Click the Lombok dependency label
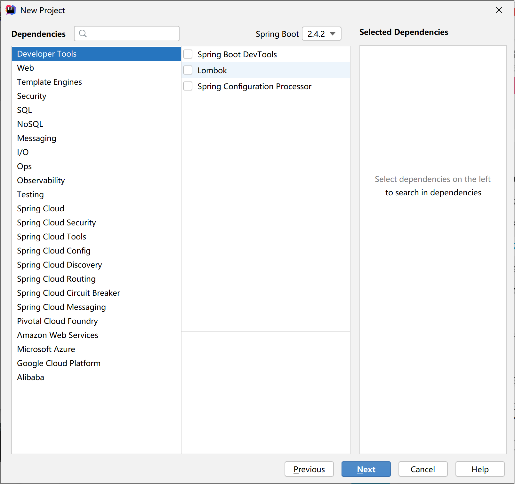Viewport: 515px width, 484px height. [212, 70]
